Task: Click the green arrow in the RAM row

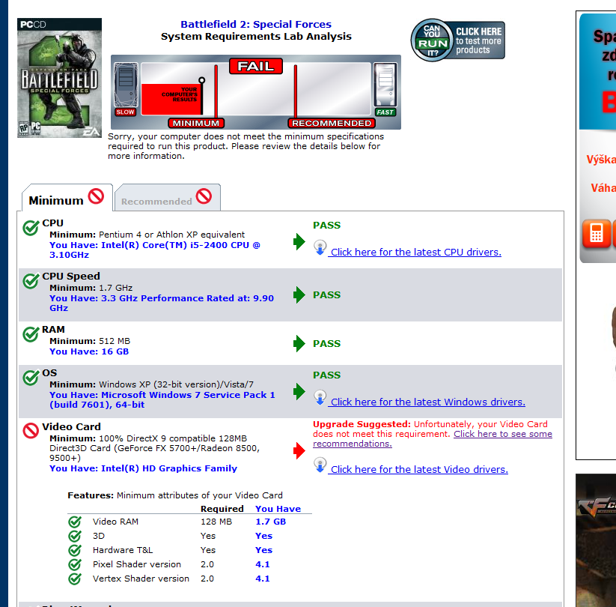Action: pos(299,343)
